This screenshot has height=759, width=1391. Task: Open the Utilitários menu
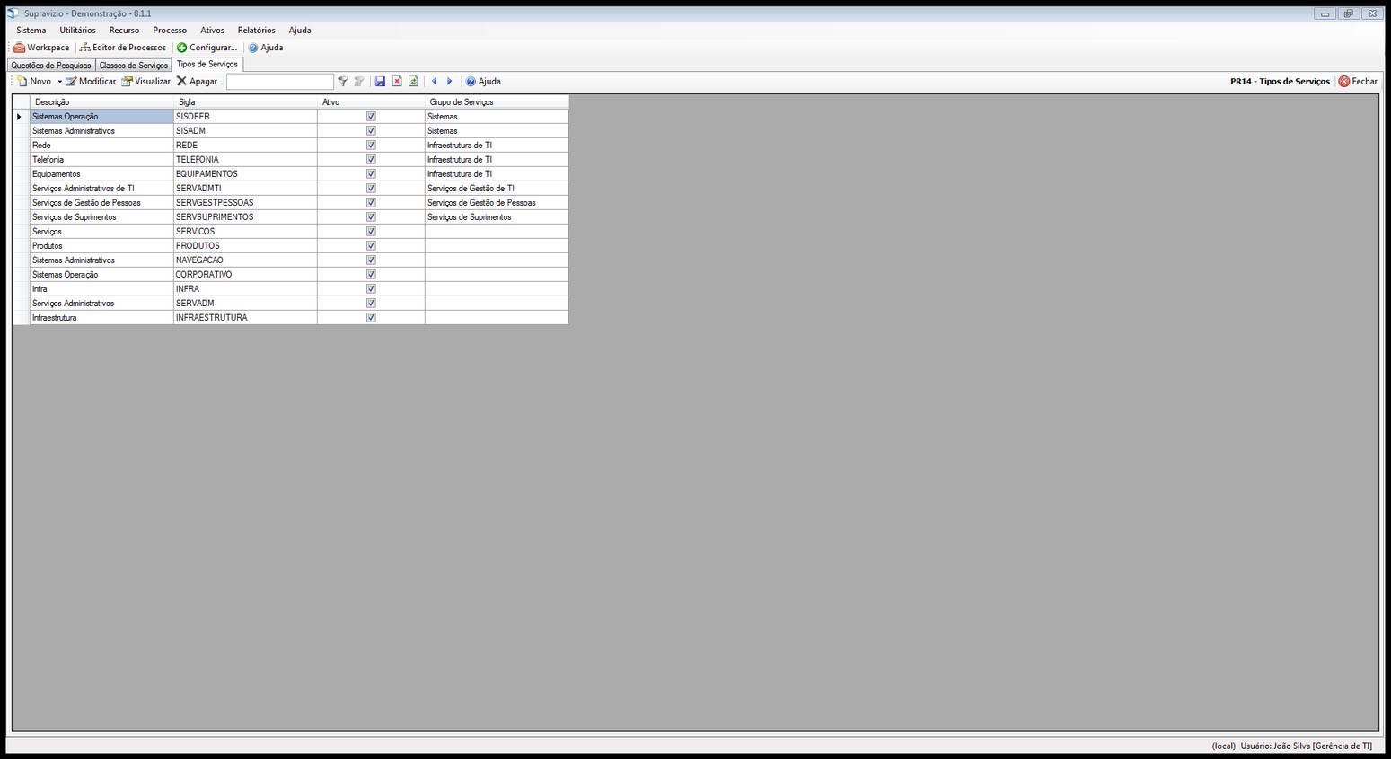click(x=78, y=31)
